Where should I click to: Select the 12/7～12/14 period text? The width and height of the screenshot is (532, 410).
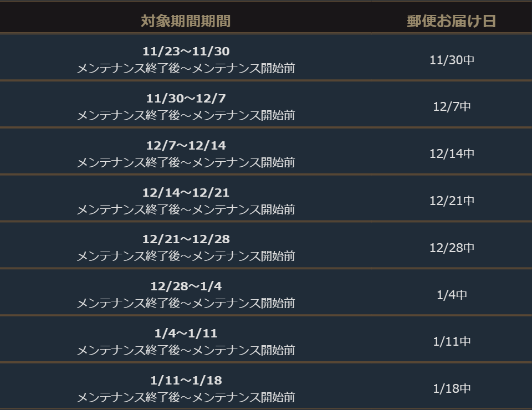pyautogui.click(x=186, y=146)
